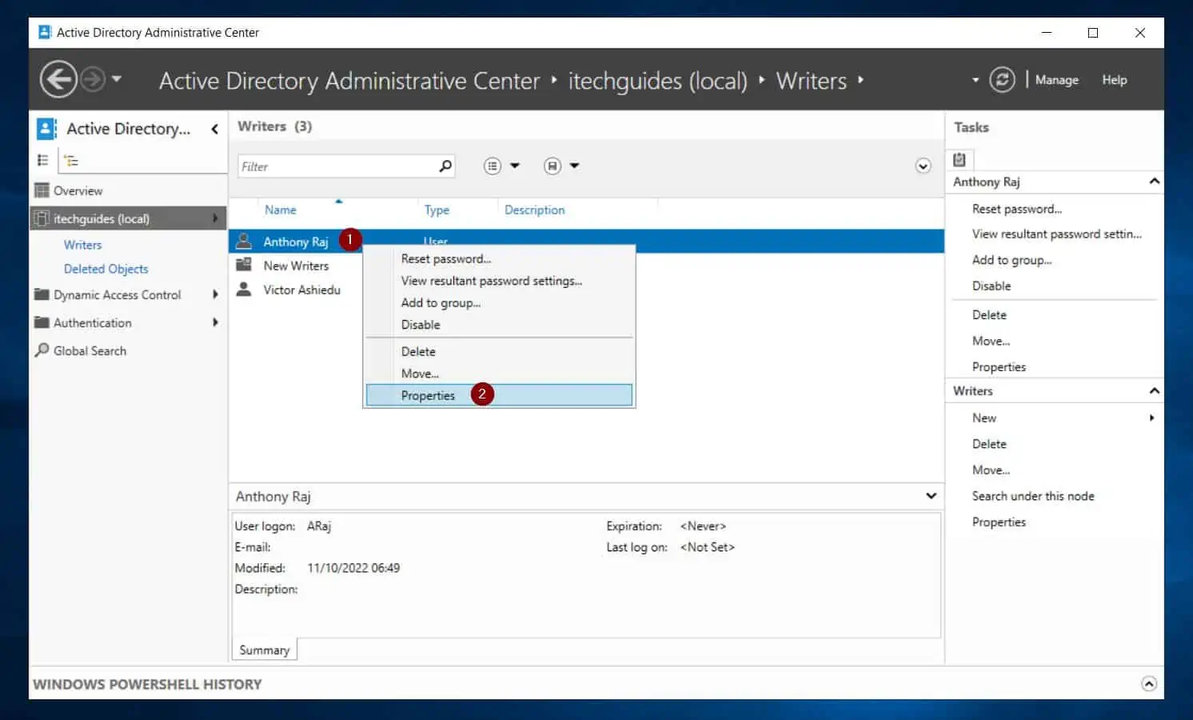Expand itechguides (local) submenu arrow
Screen dimensions: 1193x720
(215, 218)
